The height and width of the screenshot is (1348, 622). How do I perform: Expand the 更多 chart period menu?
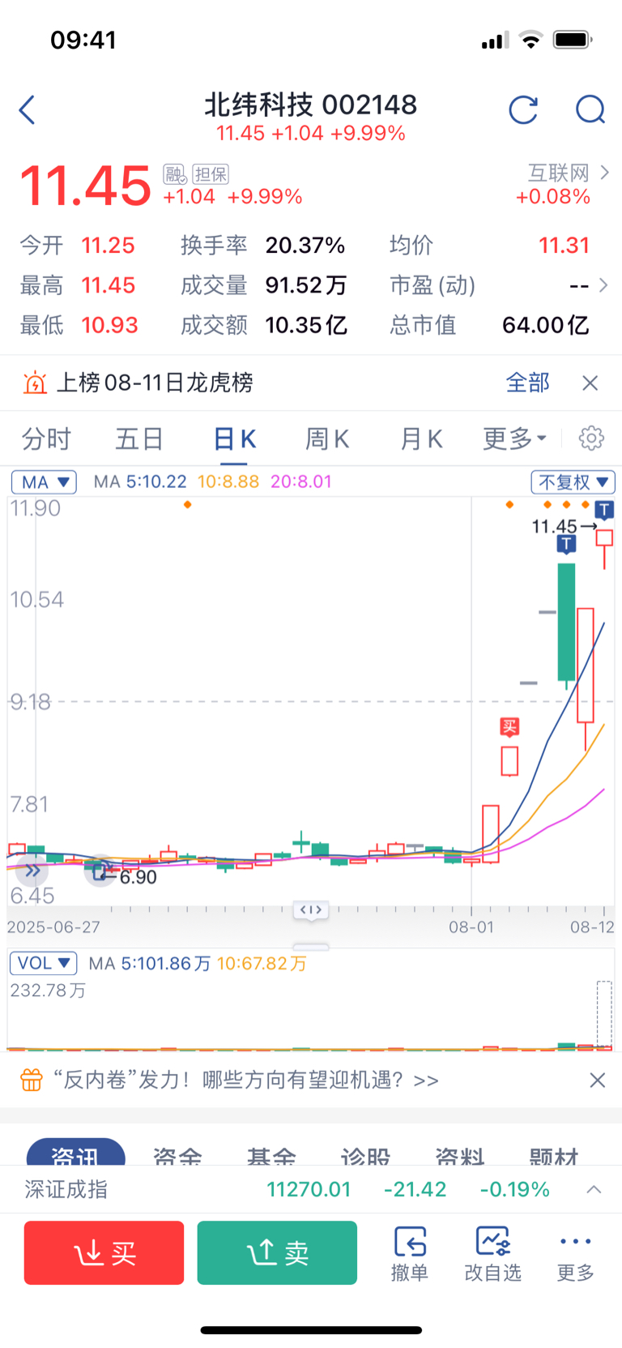pyautogui.click(x=514, y=439)
